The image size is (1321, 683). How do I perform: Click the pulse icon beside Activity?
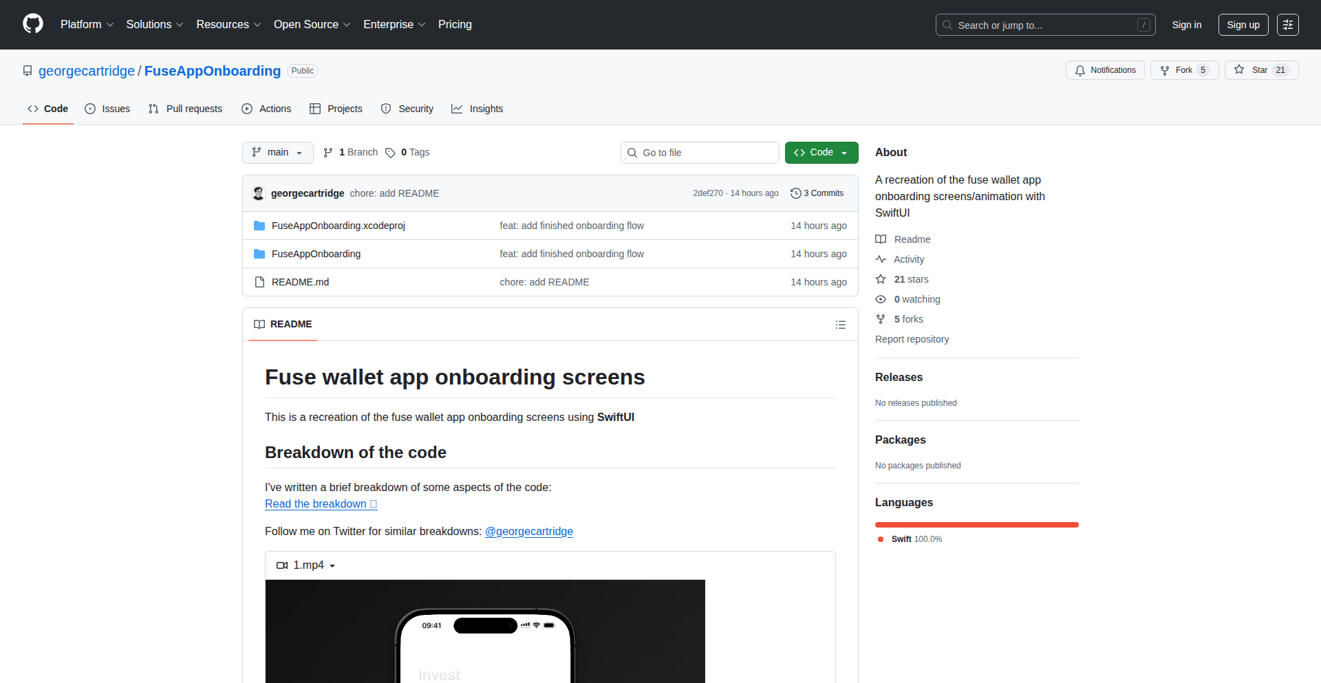(881, 259)
